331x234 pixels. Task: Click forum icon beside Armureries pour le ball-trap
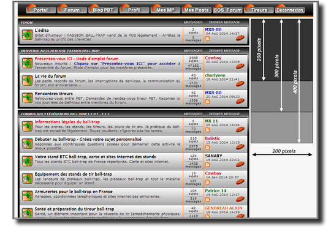pos(28,196)
